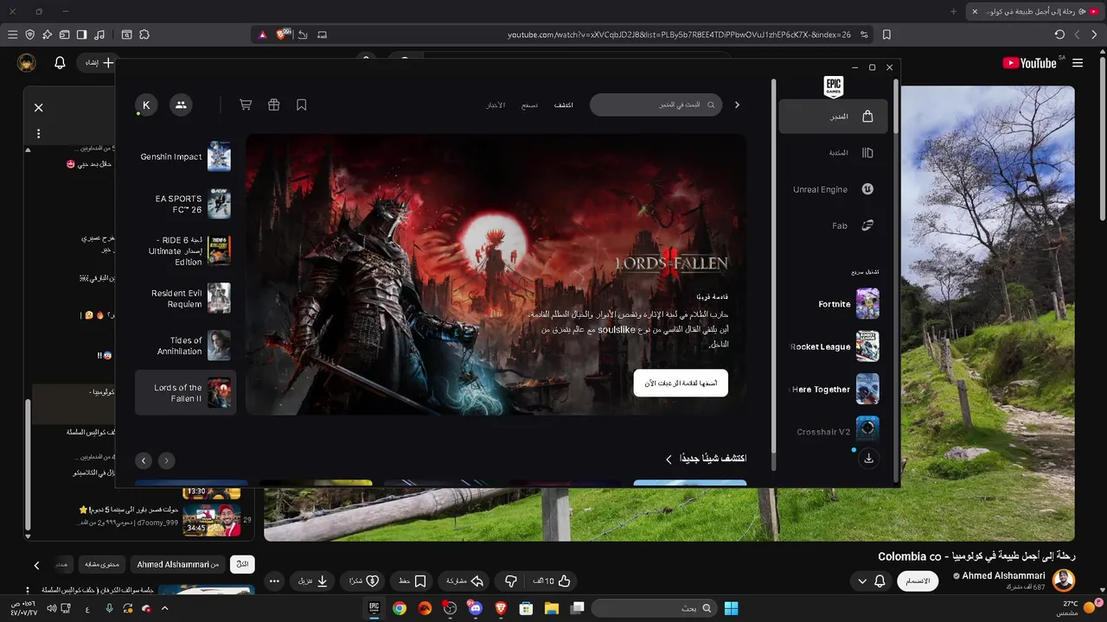Viewport: 1107px width, 622px height.
Task: Join Ahmed Alshammari's channel
Action: (918, 581)
